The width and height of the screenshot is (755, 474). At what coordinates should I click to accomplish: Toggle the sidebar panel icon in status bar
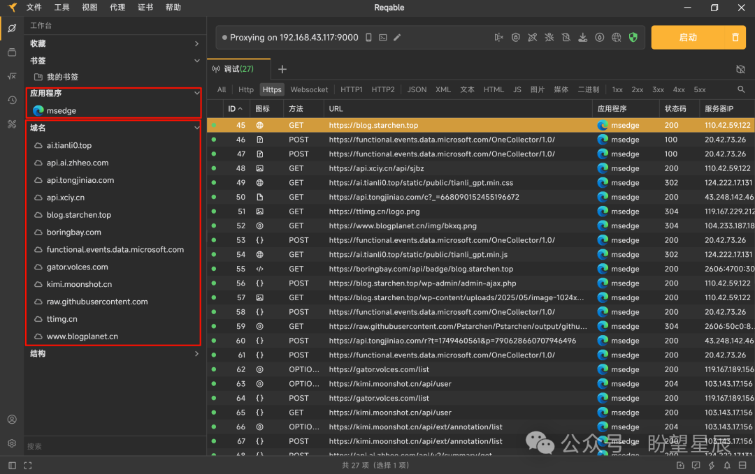pyautogui.click(x=13, y=466)
